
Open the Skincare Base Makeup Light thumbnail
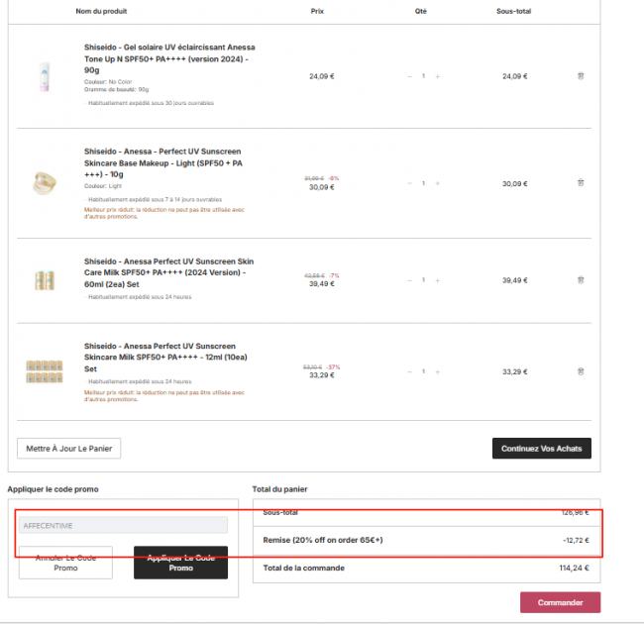[44, 182]
